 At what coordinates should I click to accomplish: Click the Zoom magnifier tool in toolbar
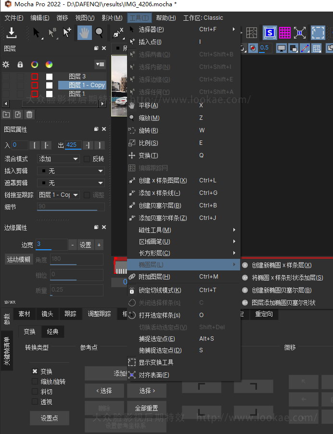coord(99,33)
